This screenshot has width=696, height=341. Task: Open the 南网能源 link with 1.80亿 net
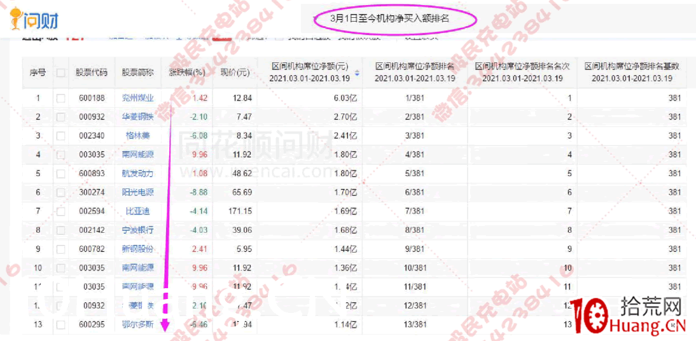pyautogui.click(x=137, y=155)
